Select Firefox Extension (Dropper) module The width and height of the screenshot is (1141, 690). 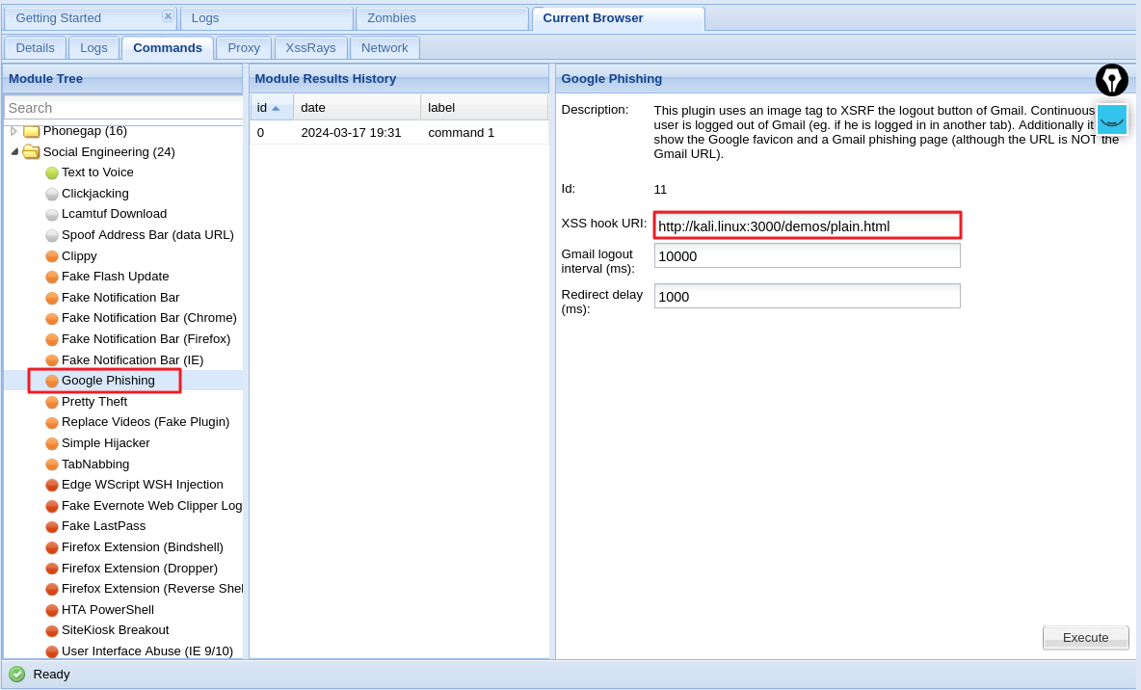(x=140, y=569)
